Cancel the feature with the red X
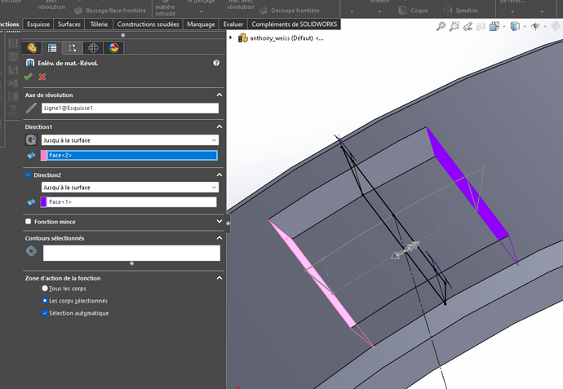Image resolution: width=563 pixels, height=389 pixels. click(42, 77)
